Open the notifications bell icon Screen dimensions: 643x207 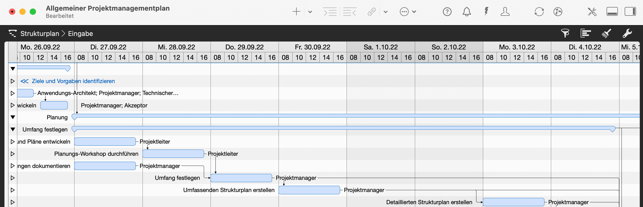click(x=467, y=12)
